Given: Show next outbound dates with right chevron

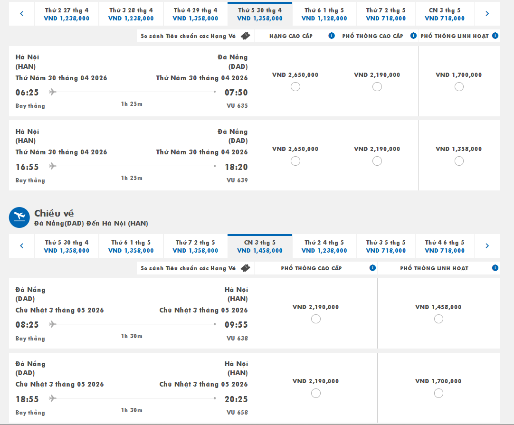Looking at the screenshot, I should 487,14.
